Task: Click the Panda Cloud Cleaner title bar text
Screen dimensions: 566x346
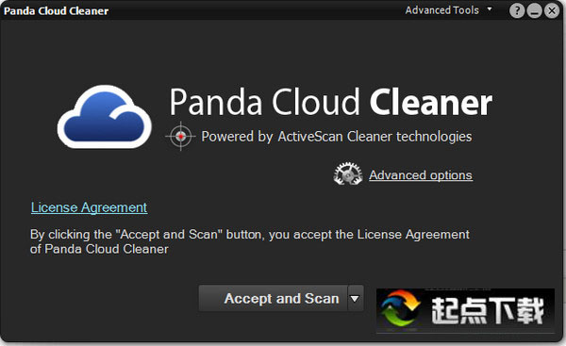Action: click(x=56, y=10)
